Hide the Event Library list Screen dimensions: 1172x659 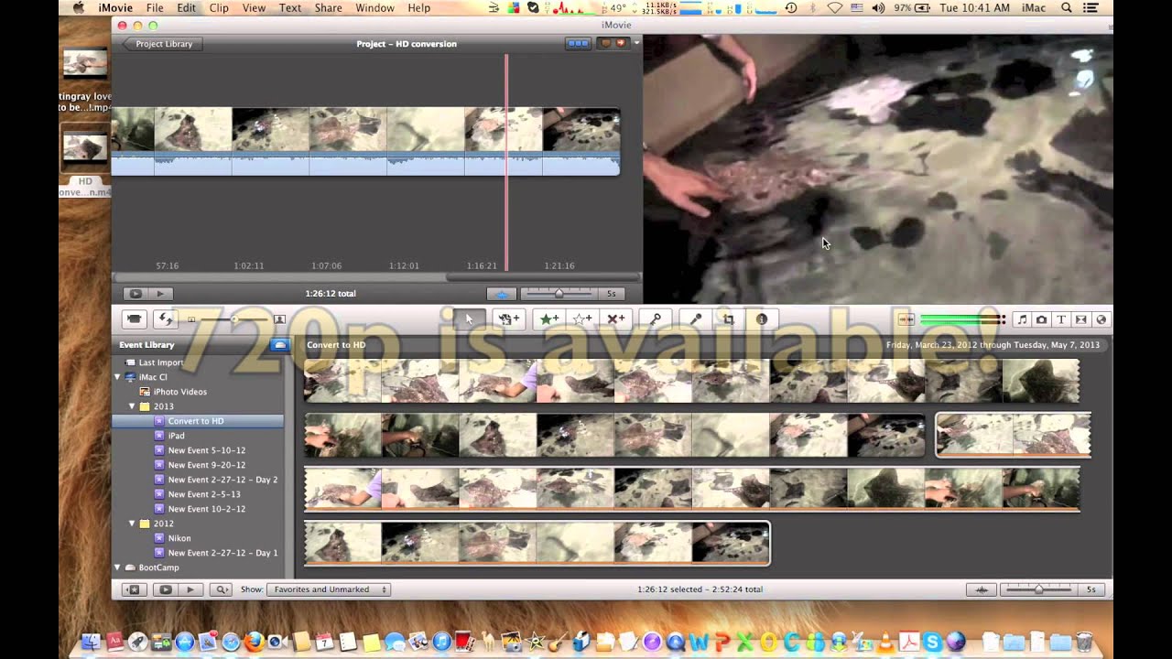(135, 589)
